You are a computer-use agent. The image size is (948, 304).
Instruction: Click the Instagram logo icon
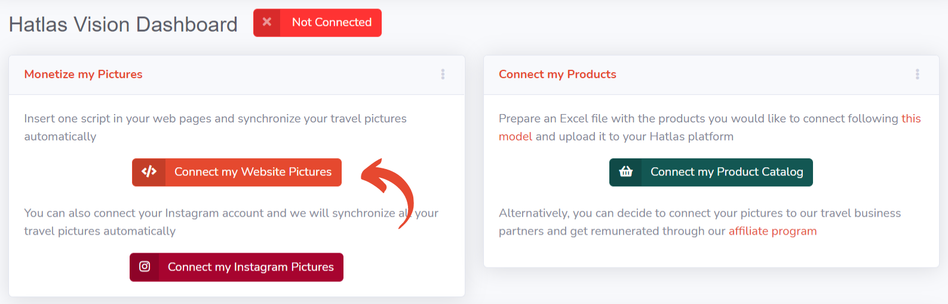click(x=145, y=266)
